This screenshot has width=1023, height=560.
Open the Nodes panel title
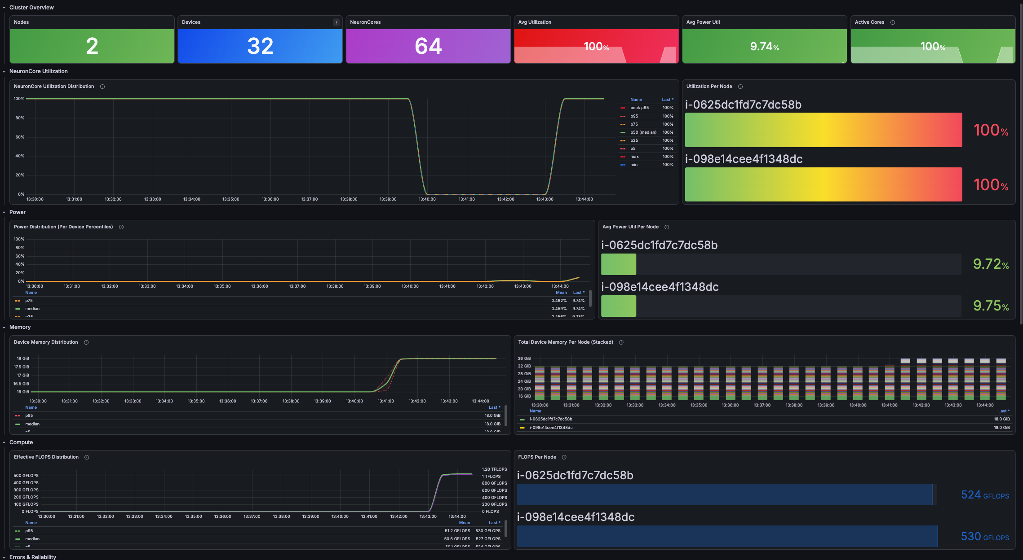click(x=21, y=22)
